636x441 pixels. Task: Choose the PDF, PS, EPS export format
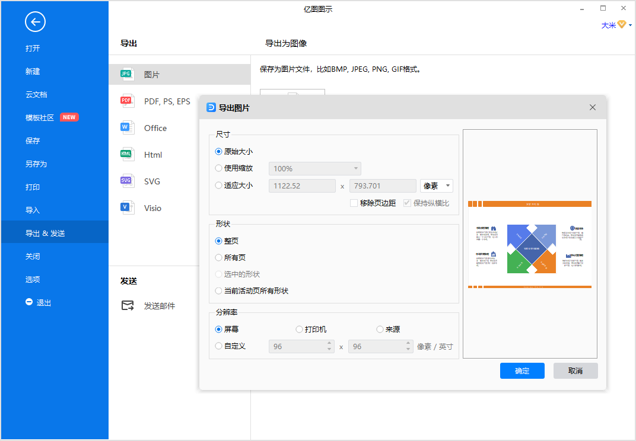coord(167,101)
